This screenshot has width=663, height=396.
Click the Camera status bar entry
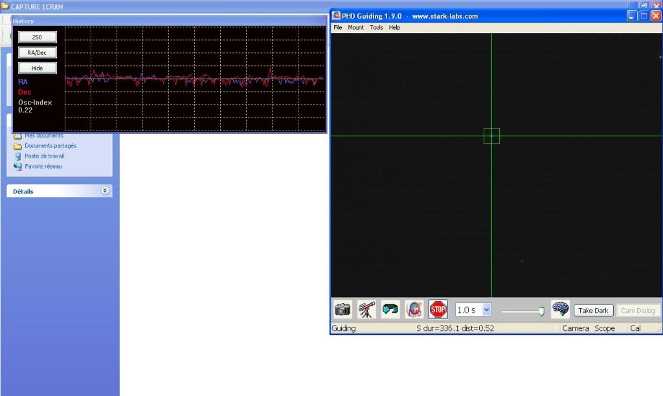click(x=576, y=328)
